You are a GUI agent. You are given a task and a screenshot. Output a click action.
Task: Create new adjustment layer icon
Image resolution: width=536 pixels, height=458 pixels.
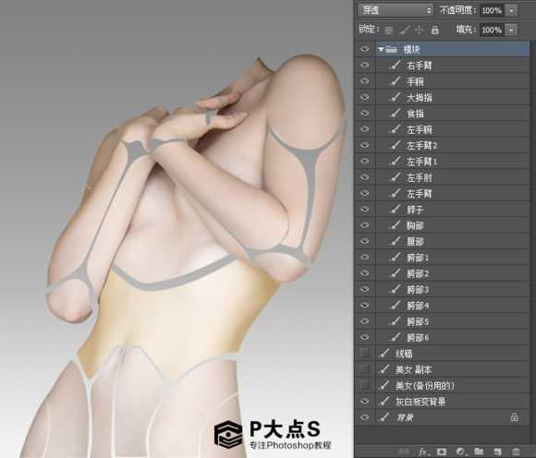460,452
